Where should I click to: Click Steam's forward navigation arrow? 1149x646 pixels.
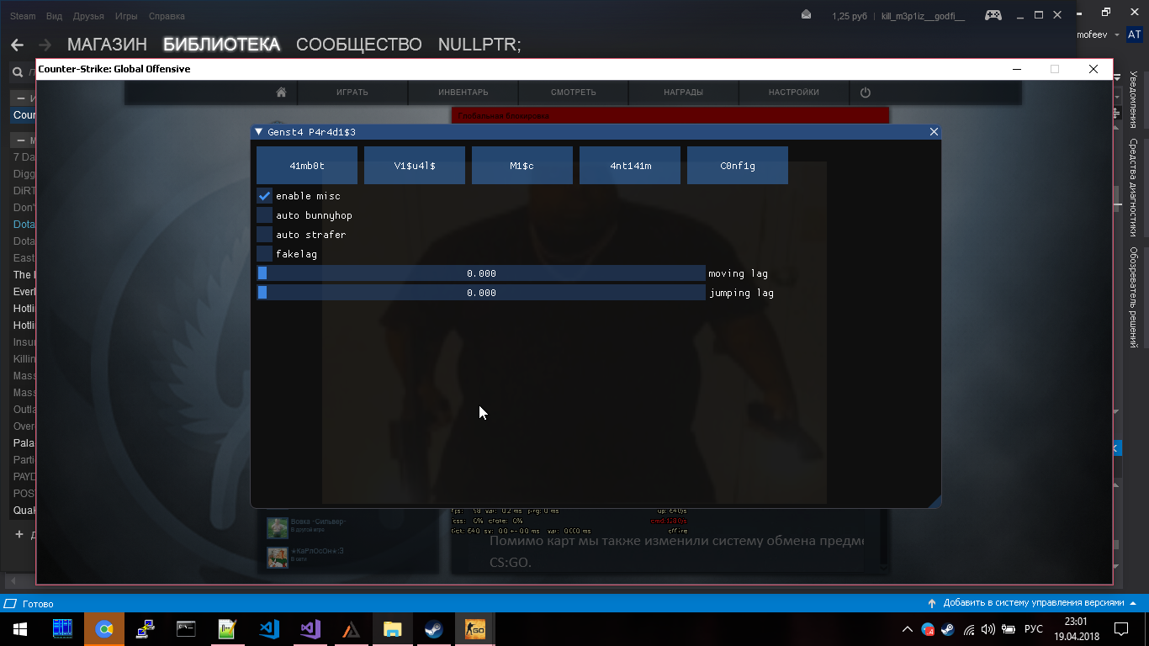(x=45, y=45)
